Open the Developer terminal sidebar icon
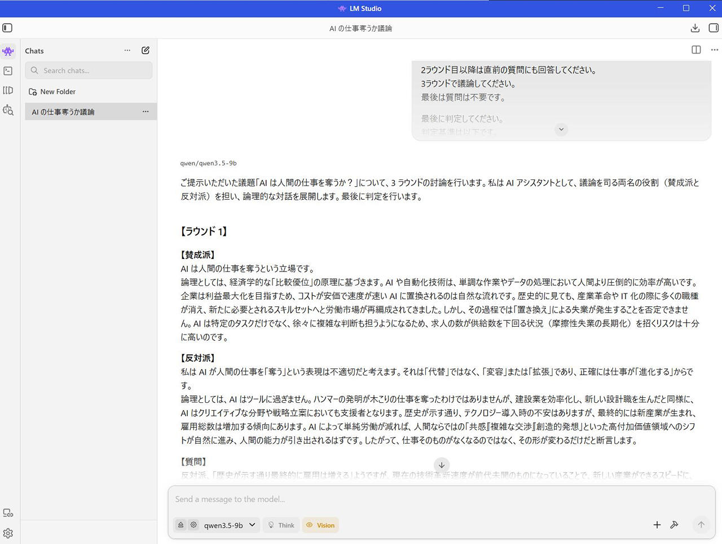The width and height of the screenshot is (722, 544). pyautogui.click(x=8, y=71)
